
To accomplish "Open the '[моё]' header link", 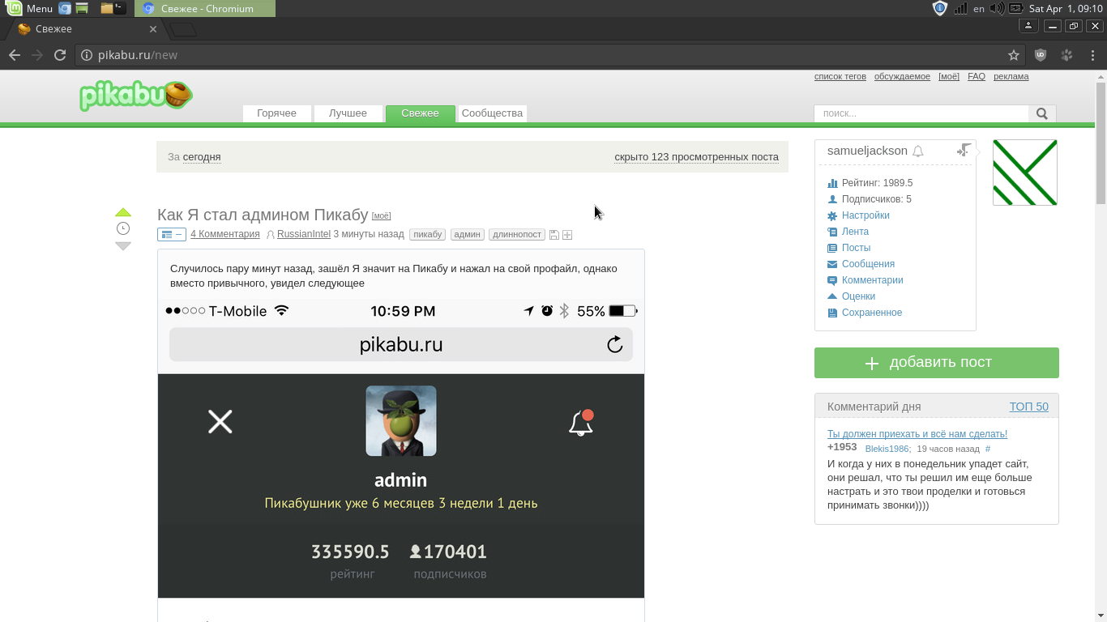I will (x=949, y=77).
